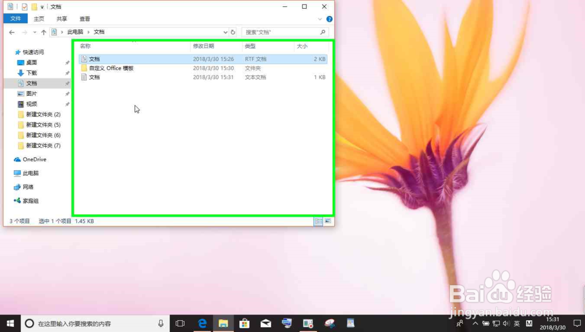585x332 pixels.
Task: Open Quick Access Toolbar customize dropdown
Action: (42, 7)
